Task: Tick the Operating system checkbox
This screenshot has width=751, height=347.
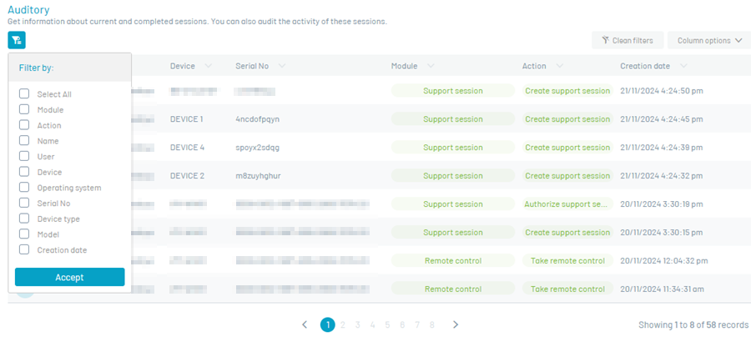Action: tap(24, 188)
